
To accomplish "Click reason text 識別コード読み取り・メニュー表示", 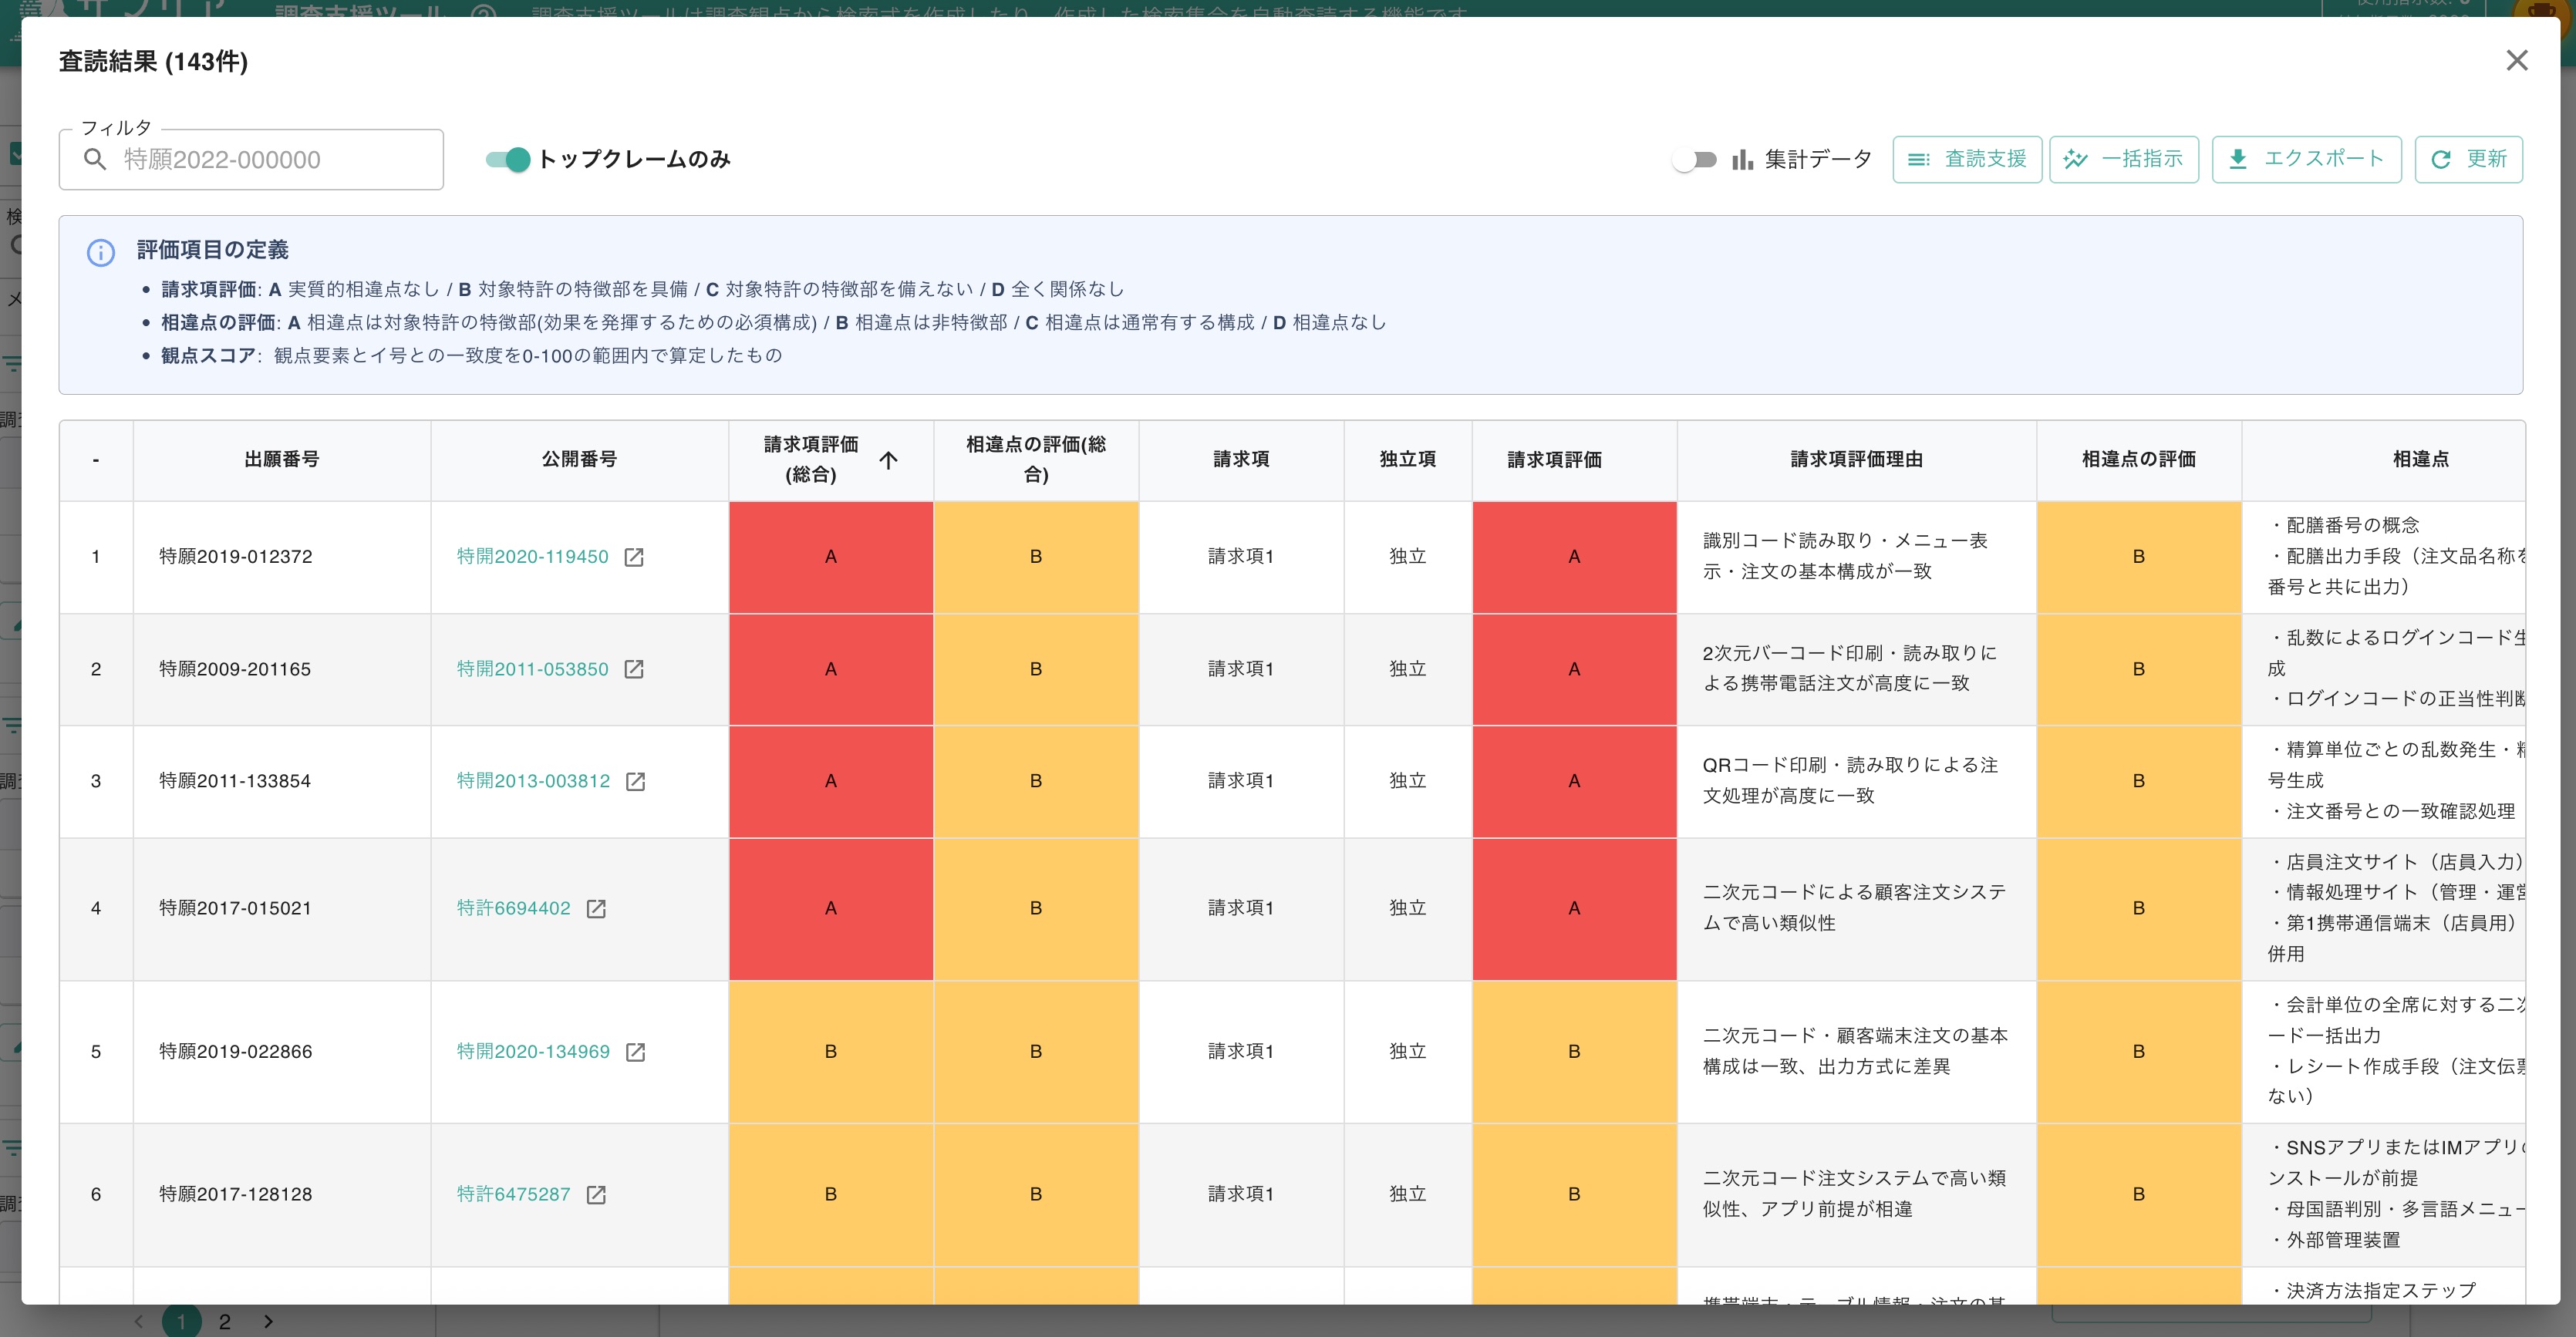I will (x=1845, y=556).
